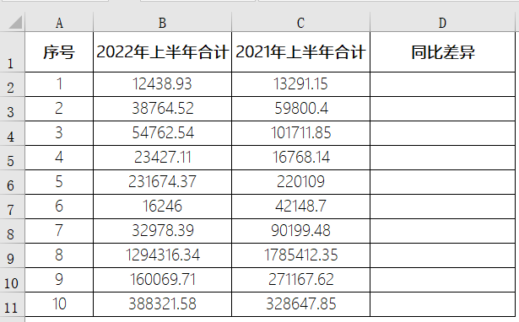Select cell with value 271167.62
This screenshot has height=322, width=519.
tap(300, 280)
